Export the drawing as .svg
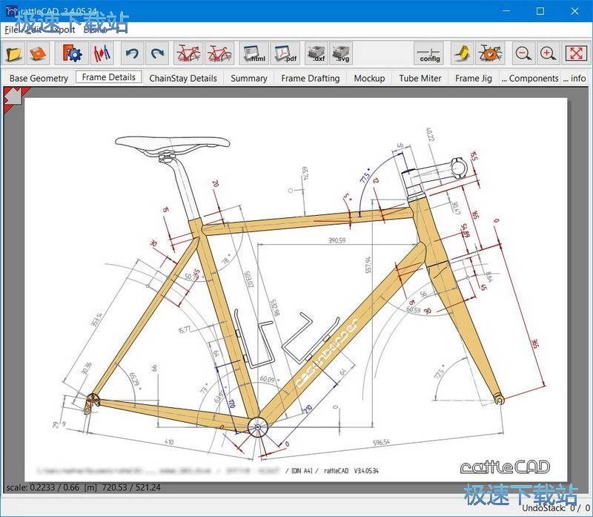The width and height of the screenshot is (593, 517). 341,53
